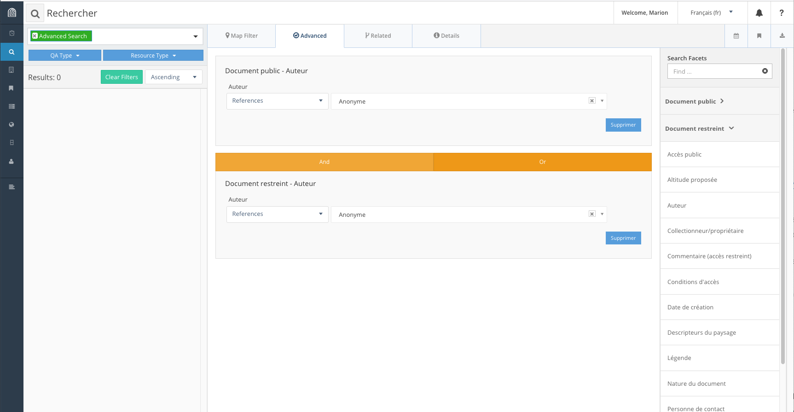794x412 pixels.
Task: Select the And operator
Action: click(324, 162)
